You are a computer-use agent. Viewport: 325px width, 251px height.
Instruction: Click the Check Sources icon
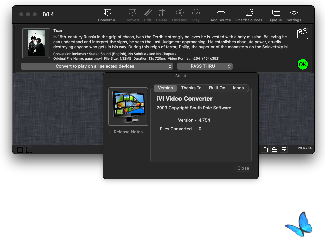[249, 13]
